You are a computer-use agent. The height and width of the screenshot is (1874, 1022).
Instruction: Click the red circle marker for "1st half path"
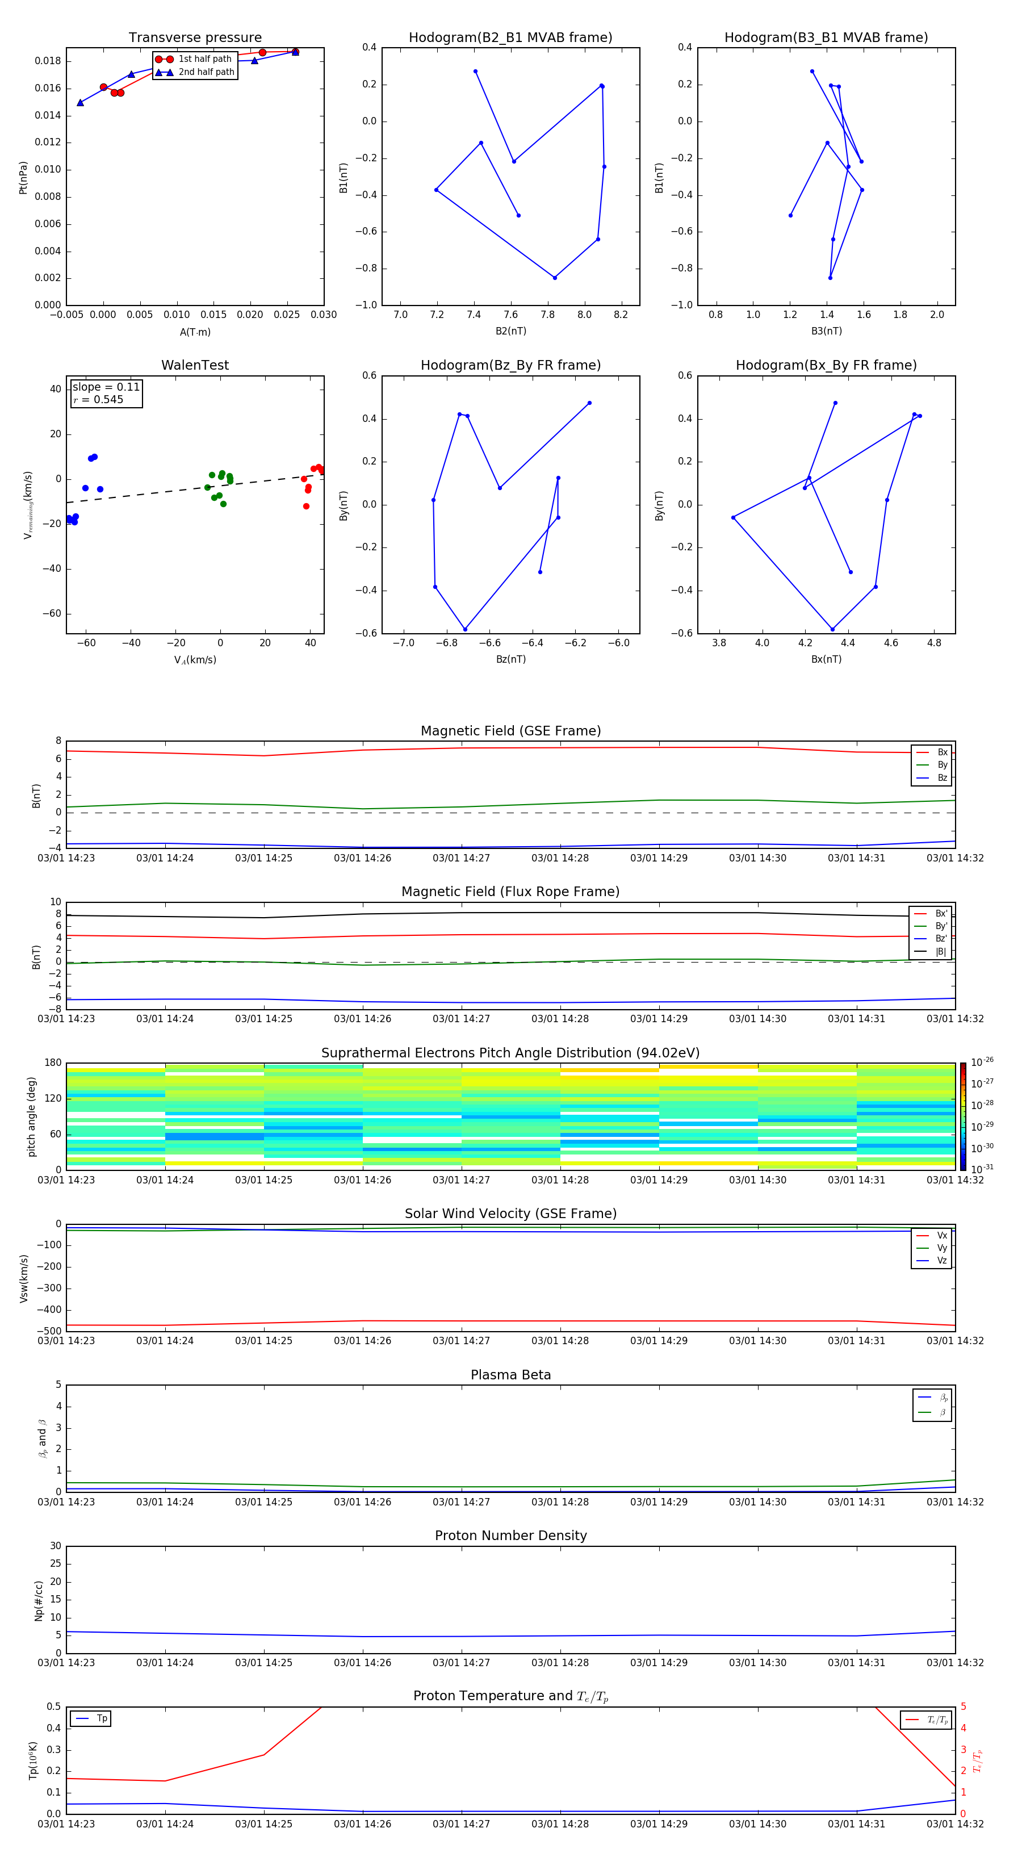[x=165, y=59]
